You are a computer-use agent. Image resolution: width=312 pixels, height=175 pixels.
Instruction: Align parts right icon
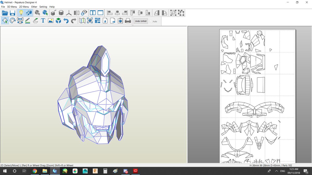pos(125,13)
